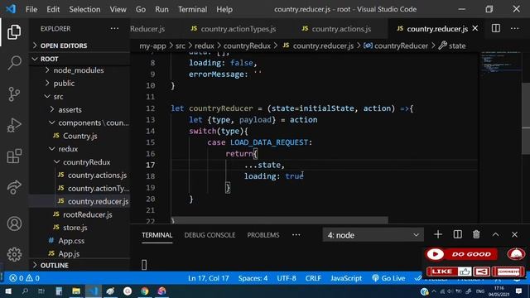This screenshot has width=530, height=298.
Task: Show more panel tabs ellipsis
Action: (x=296, y=235)
